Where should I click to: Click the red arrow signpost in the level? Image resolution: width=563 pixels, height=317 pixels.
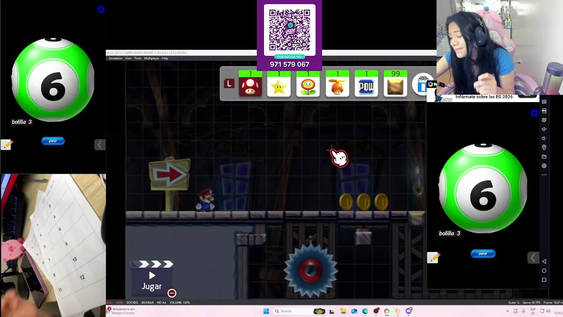click(x=170, y=184)
